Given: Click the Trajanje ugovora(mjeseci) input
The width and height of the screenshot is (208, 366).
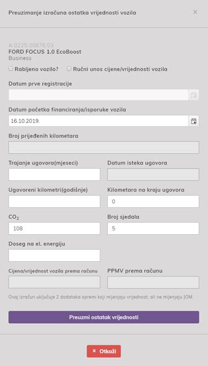Looking at the screenshot, I should [x=54, y=174].
